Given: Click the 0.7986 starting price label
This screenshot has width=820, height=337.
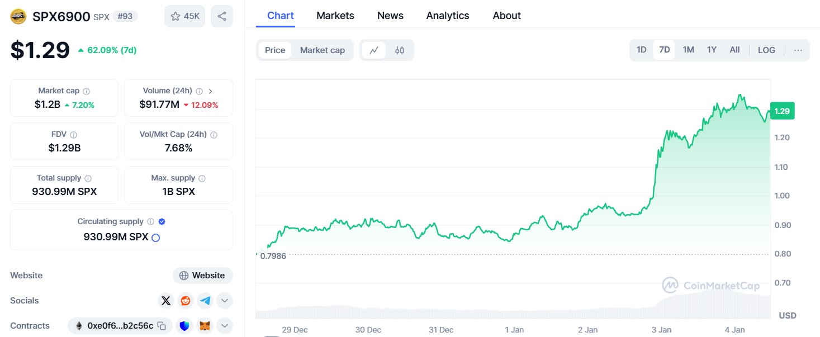Looking at the screenshot, I should click(x=273, y=256).
